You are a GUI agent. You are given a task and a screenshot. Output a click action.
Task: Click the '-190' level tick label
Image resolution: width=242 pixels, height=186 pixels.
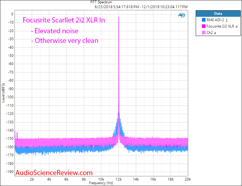(x=10, y=172)
